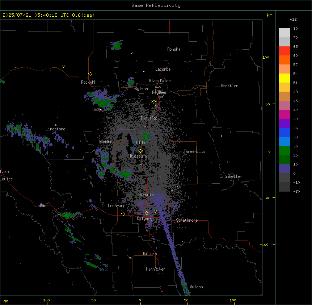Click the light grey 80 dBZ legend swatch
312x305 pixels.
tap(284, 33)
